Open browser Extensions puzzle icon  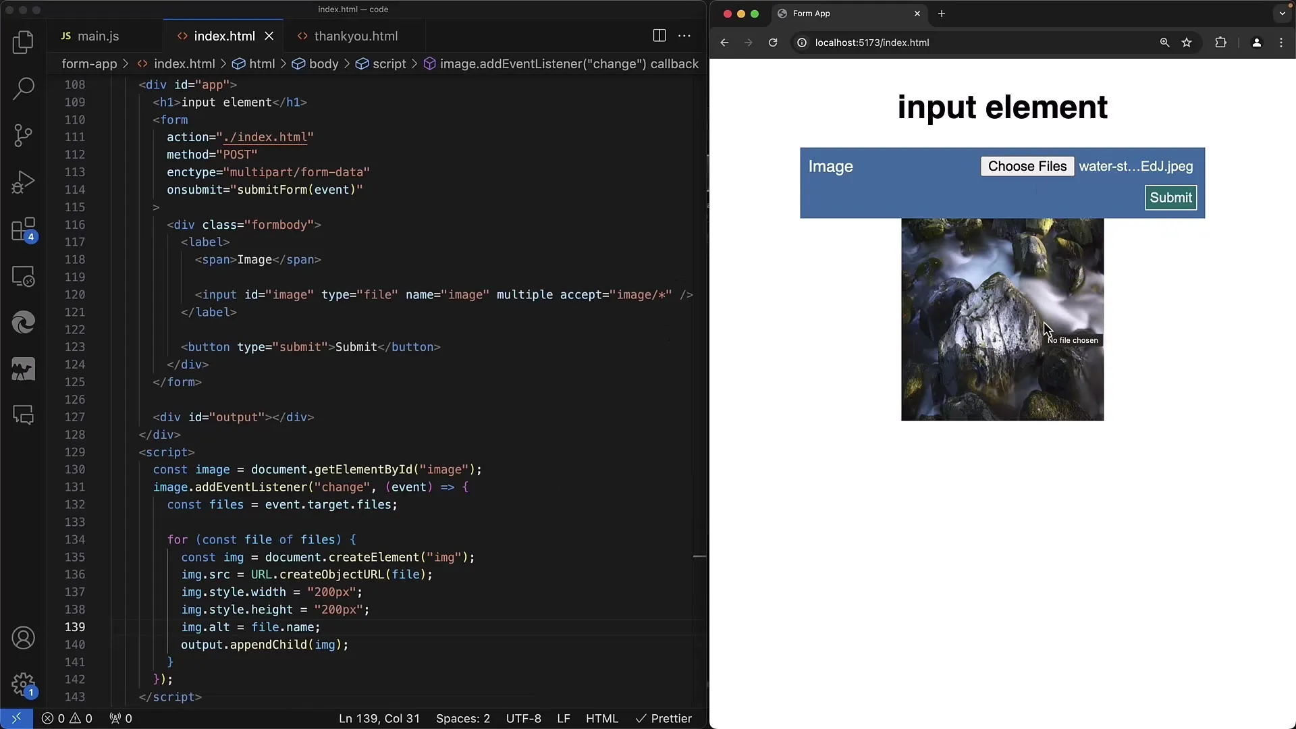[1220, 43]
